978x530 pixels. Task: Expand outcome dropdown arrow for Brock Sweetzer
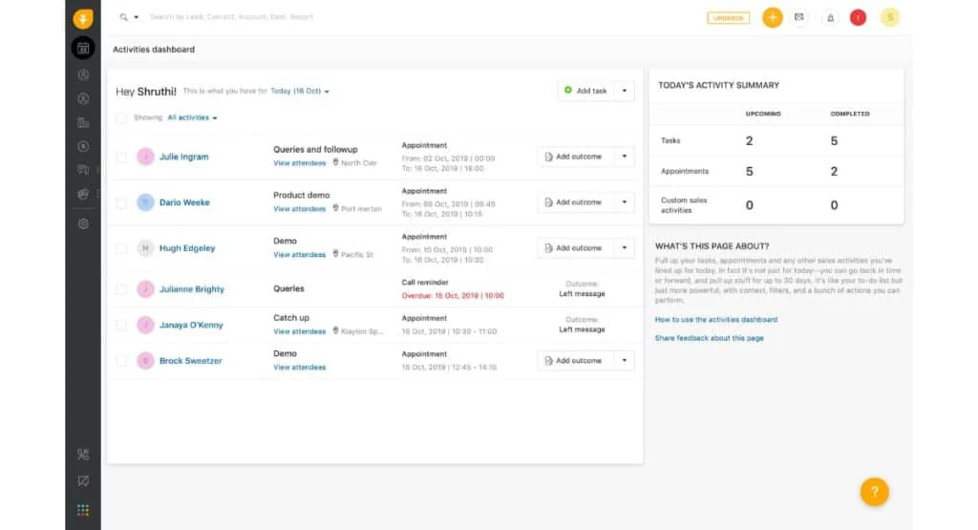pyautogui.click(x=625, y=360)
